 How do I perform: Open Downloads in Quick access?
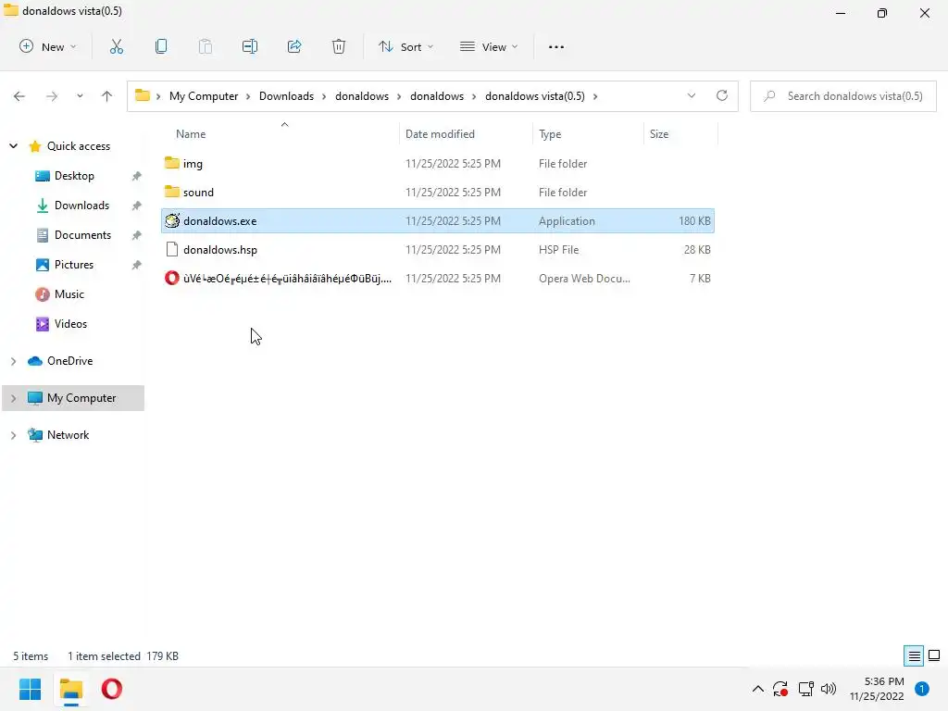click(x=81, y=205)
